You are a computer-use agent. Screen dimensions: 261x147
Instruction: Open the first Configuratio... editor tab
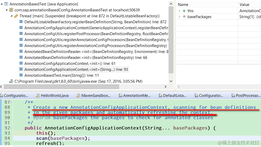tap(14, 96)
